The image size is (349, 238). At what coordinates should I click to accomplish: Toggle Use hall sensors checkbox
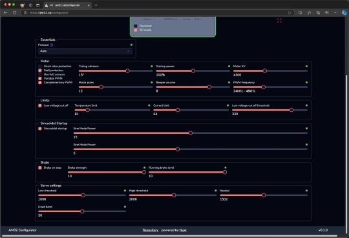click(40, 74)
